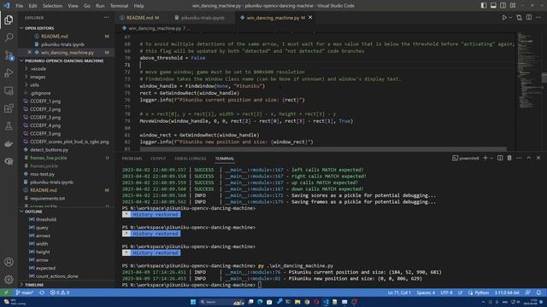Select threshold symbol in Outline
The image size is (547, 307).
coord(45,219)
